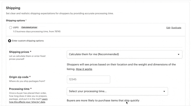Click the Edit link for USPS
The width and height of the screenshot is (191, 106).
point(168,28)
